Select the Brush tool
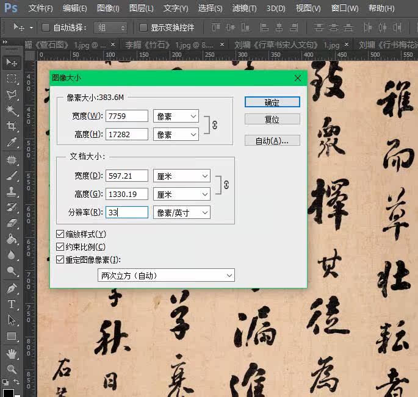 pyautogui.click(x=11, y=176)
